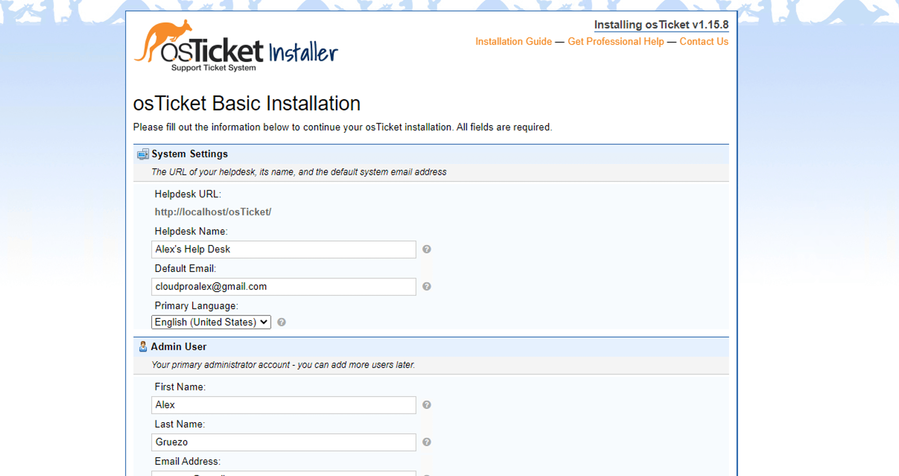Click the helpdesk URL http://localhost/osTicket/ text
Viewport: 899px width, 476px height.
(x=213, y=212)
